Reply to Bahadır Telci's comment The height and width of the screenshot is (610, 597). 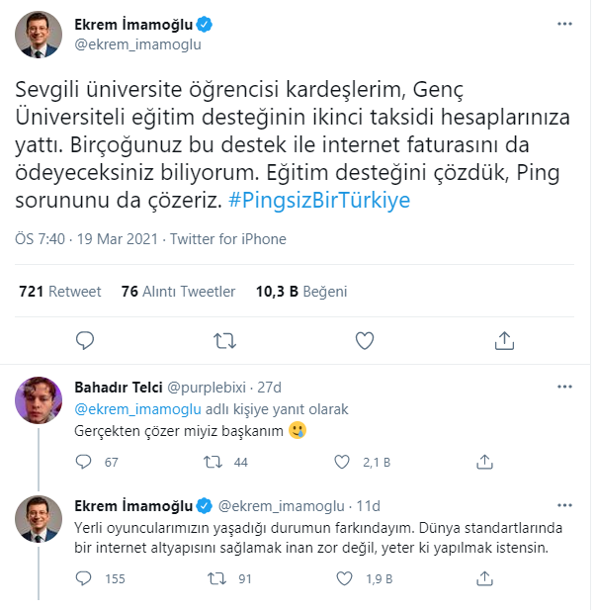tap(85, 462)
